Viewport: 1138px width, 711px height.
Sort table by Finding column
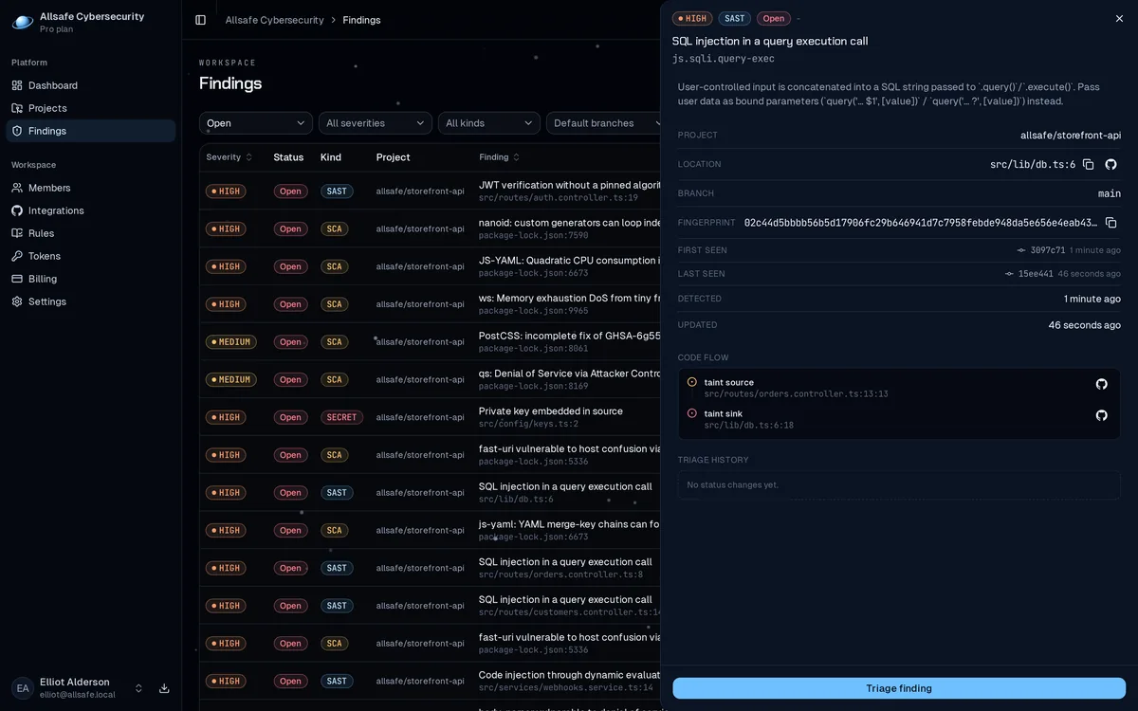tap(500, 157)
